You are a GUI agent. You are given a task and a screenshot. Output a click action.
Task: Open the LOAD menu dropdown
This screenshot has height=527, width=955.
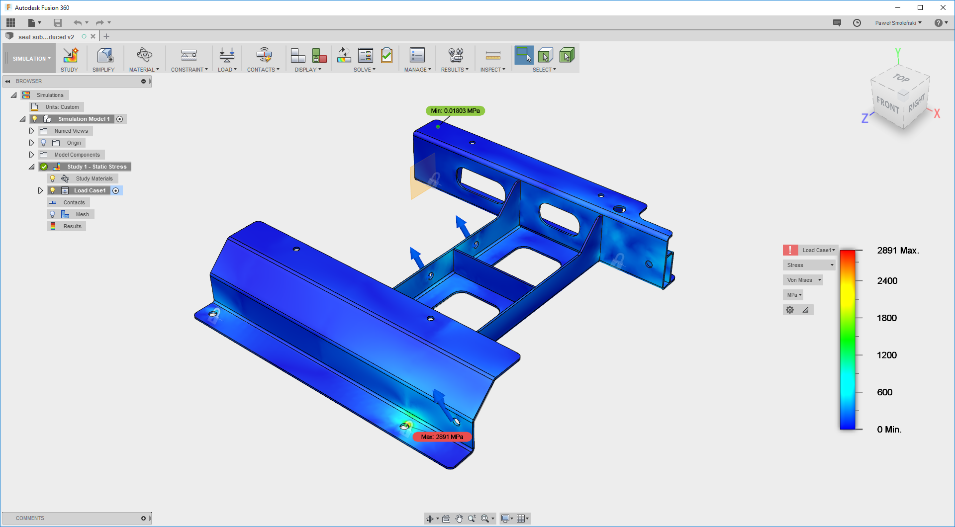[x=227, y=70]
